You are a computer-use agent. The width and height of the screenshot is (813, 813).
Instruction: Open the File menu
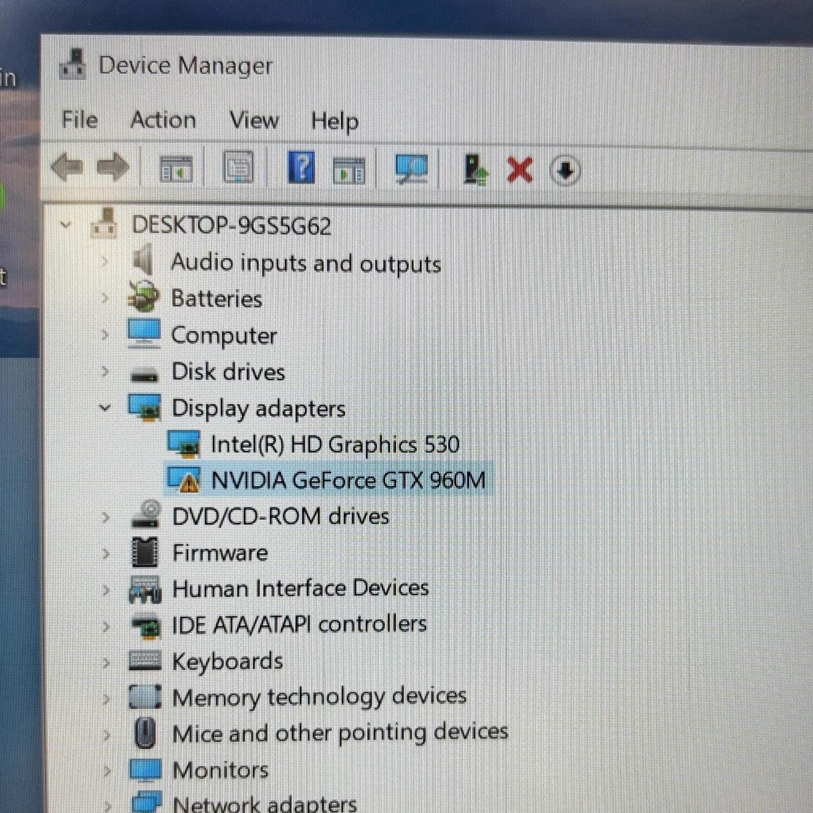click(x=80, y=119)
